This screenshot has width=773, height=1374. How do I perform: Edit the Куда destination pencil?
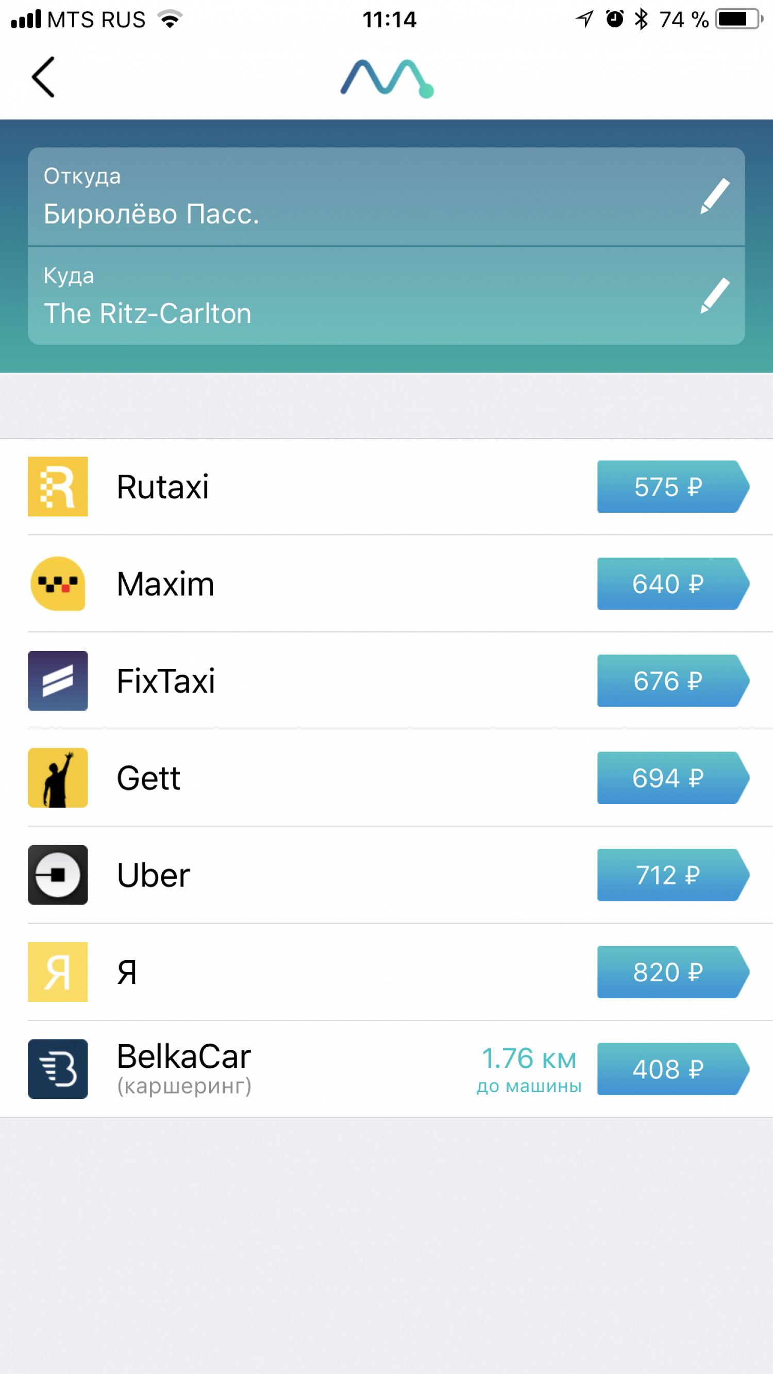(714, 295)
